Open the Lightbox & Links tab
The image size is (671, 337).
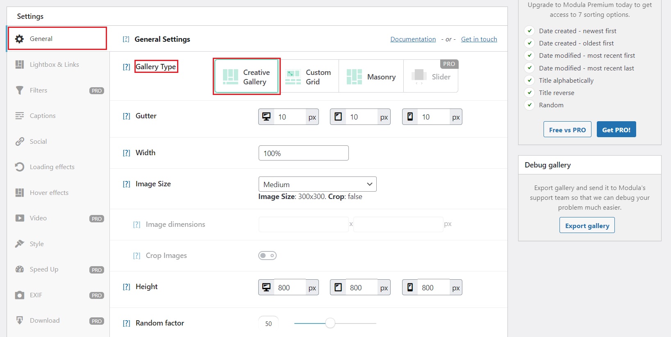(x=54, y=65)
